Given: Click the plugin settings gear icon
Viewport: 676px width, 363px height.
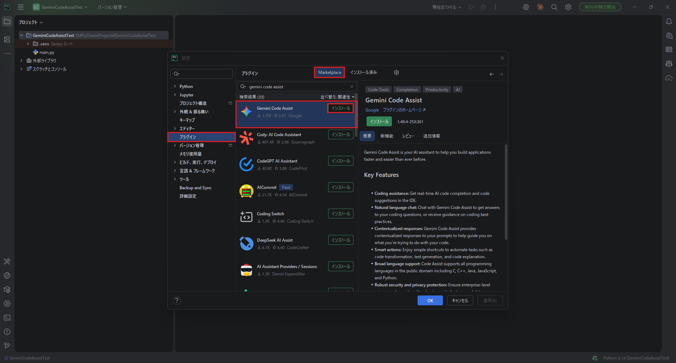Looking at the screenshot, I should [x=396, y=72].
